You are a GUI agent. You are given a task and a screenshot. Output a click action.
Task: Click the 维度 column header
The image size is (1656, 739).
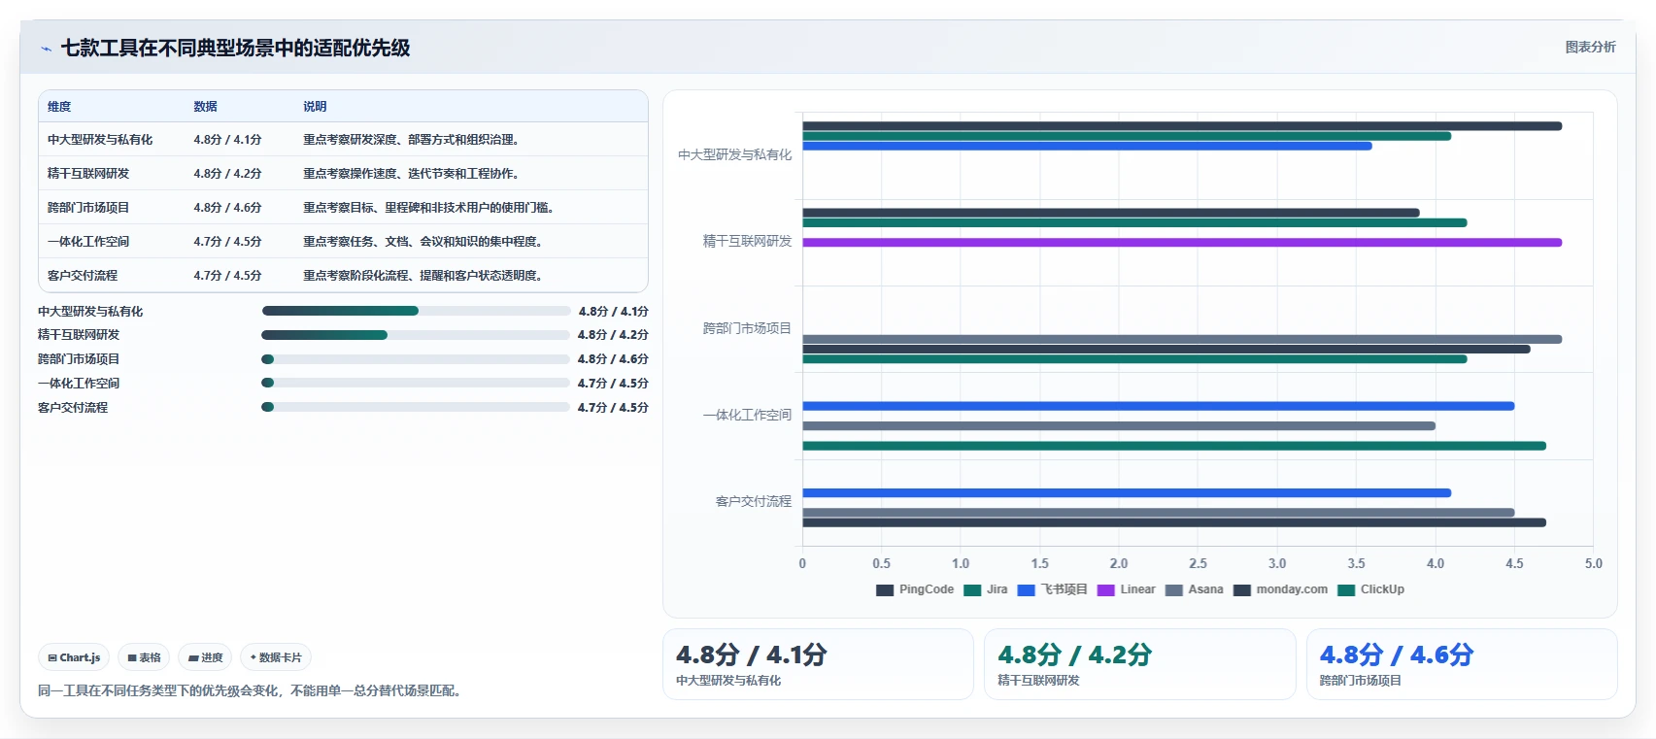(59, 107)
